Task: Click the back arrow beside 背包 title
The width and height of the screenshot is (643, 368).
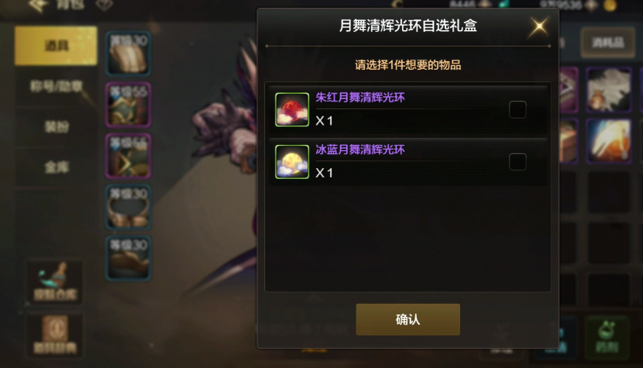Action: [38, 5]
